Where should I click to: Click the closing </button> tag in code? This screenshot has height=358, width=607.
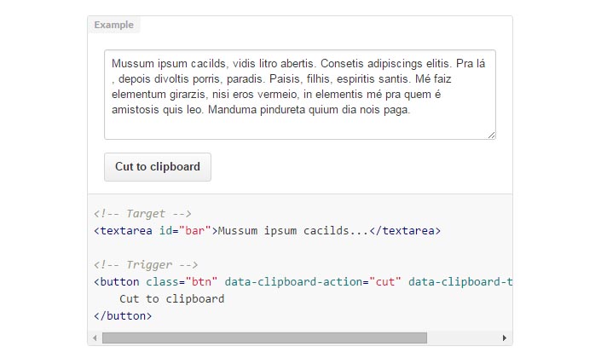click(123, 316)
